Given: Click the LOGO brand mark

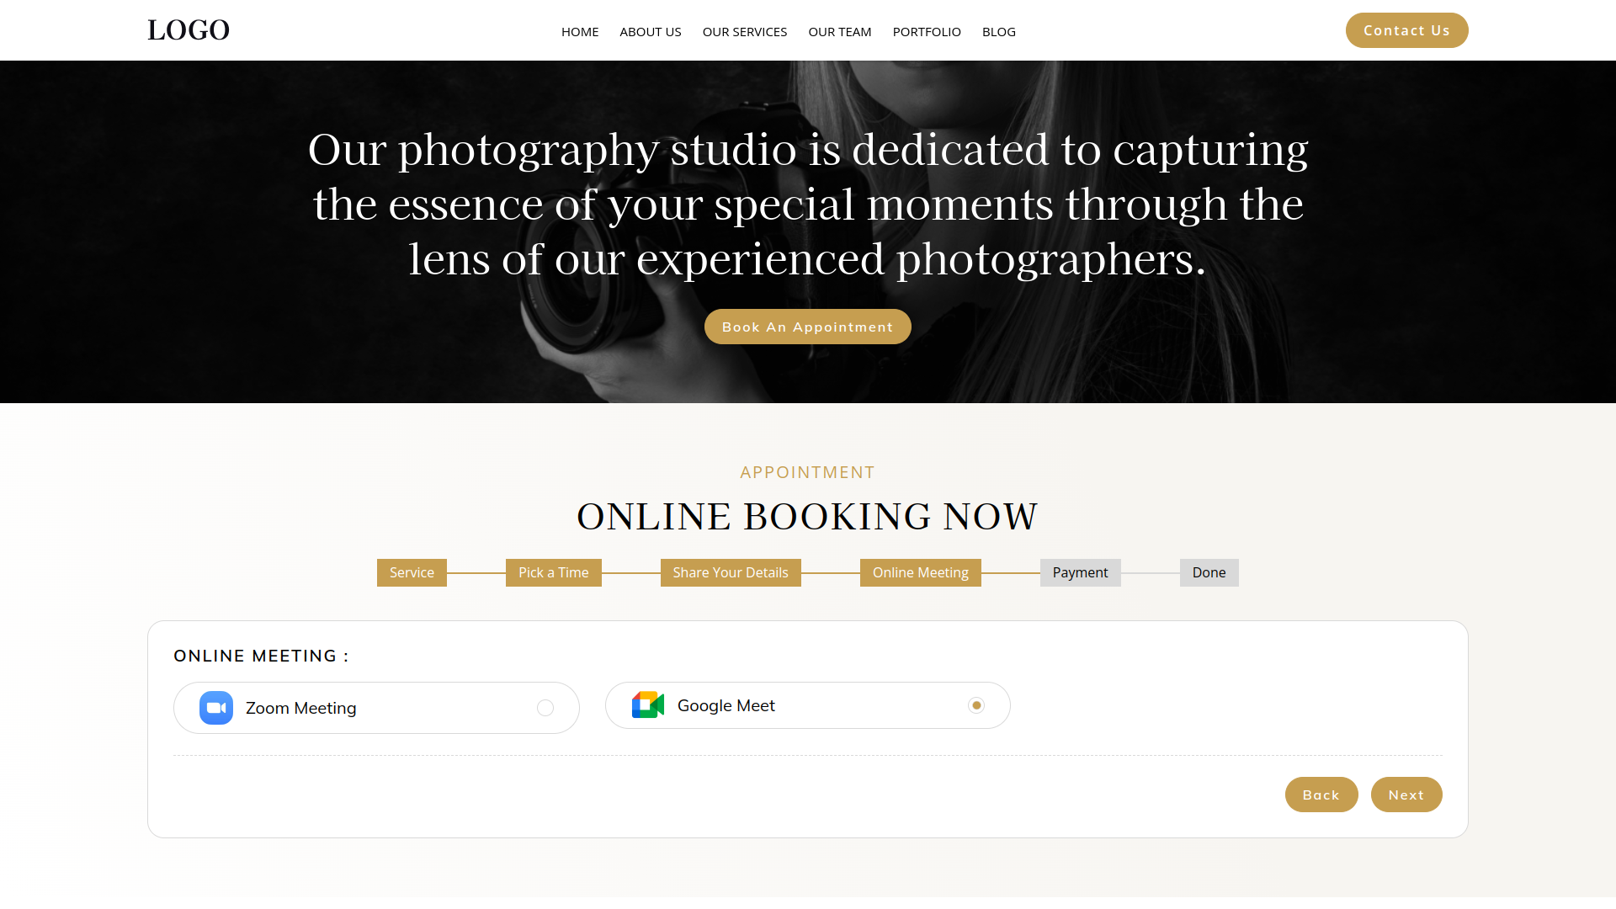Looking at the screenshot, I should (189, 30).
